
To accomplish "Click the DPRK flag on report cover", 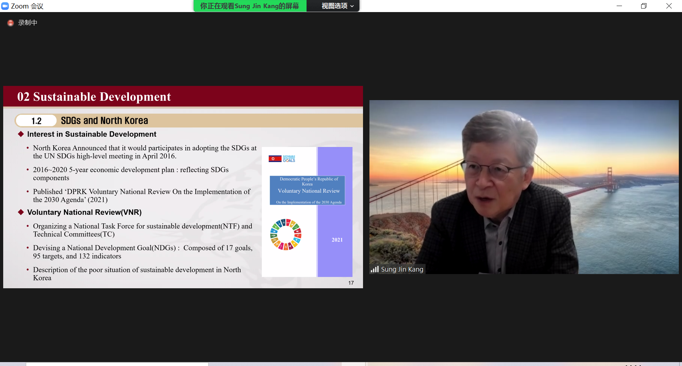I will click(x=275, y=159).
